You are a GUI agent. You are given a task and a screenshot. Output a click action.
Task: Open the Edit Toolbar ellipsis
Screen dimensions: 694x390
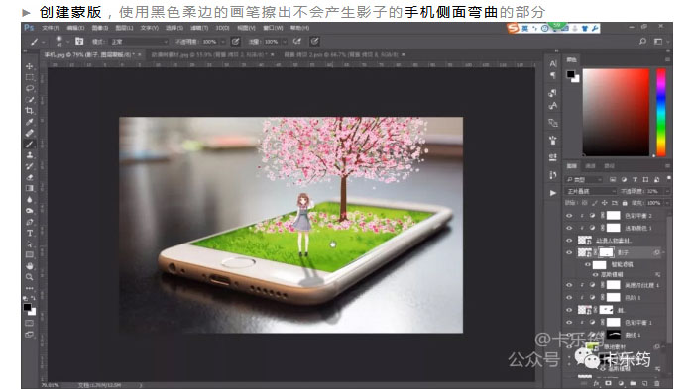point(29,288)
